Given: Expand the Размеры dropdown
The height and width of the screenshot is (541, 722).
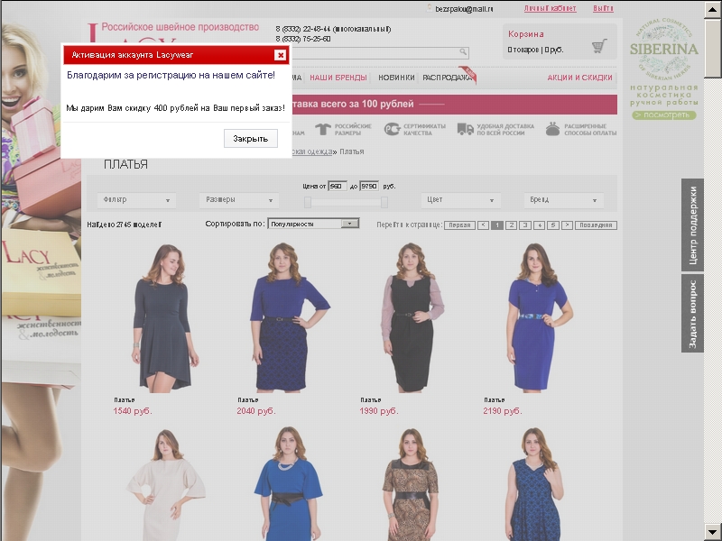Looking at the screenshot, I should (239, 200).
